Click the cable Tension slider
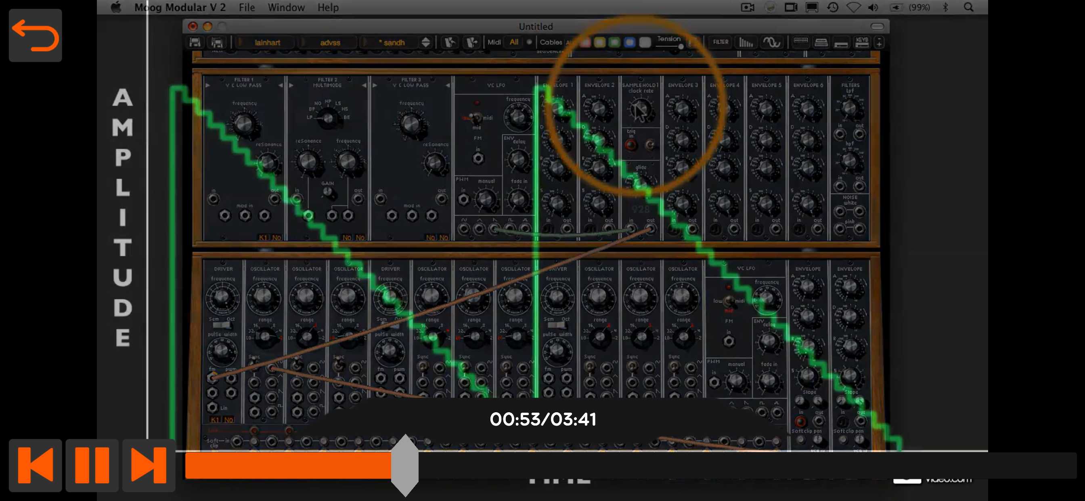This screenshot has height=501, width=1085. [671, 46]
